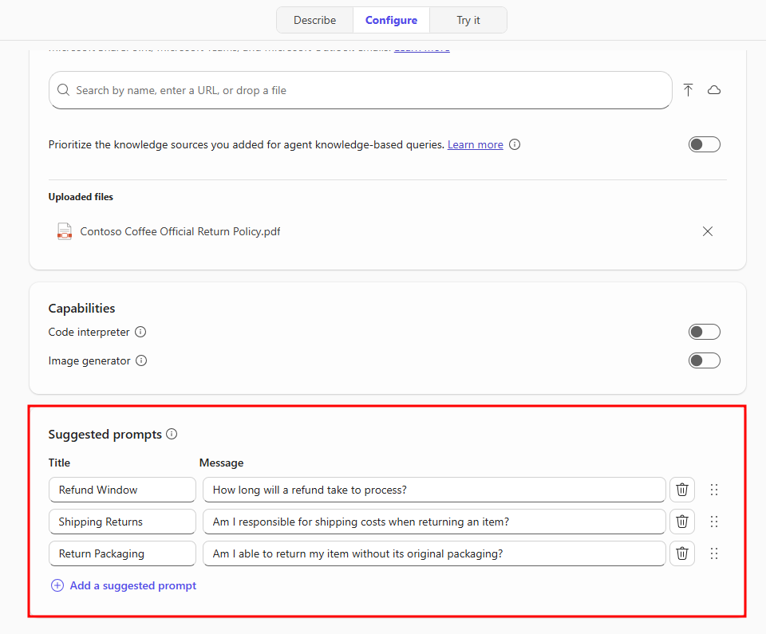The height and width of the screenshot is (634, 766).
Task: Click info icon next to Image generator
Action: [141, 360]
